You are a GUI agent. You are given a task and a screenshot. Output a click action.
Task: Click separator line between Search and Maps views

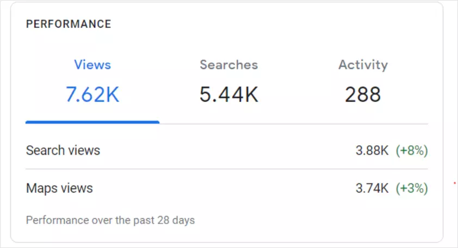227,169
